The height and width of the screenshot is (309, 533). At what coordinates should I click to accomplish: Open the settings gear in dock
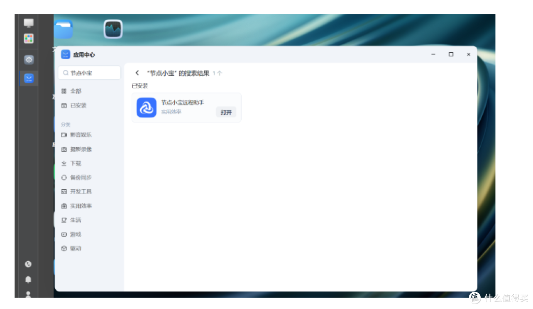[29, 60]
